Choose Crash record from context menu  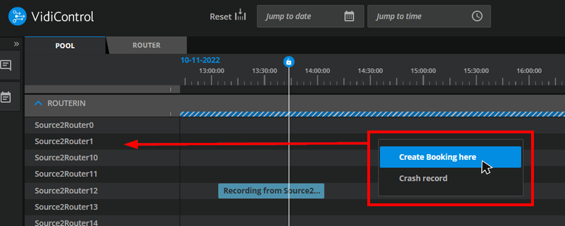(x=423, y=179)
